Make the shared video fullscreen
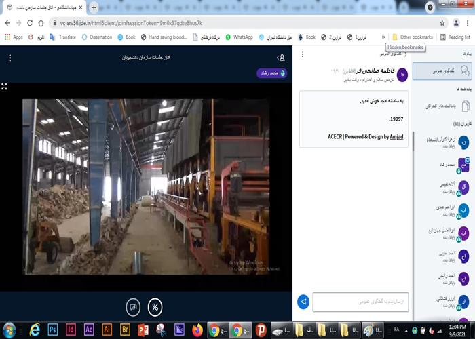 pos(4,87)
